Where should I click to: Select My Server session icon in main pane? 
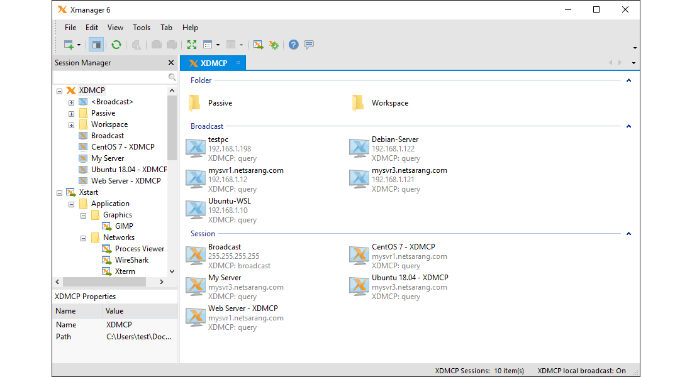pos(196,287)
